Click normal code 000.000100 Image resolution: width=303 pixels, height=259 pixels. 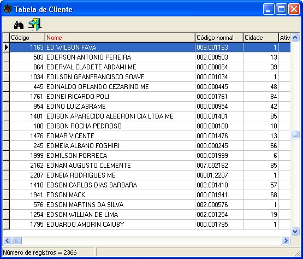219,126
